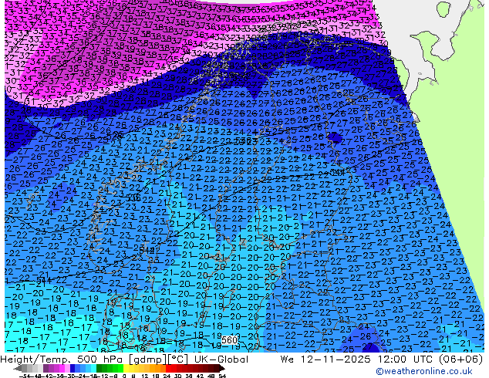Click the '536' contour label on the map
Screen dimensions: 489x378
pyautogui.click(x=133, y=197)
